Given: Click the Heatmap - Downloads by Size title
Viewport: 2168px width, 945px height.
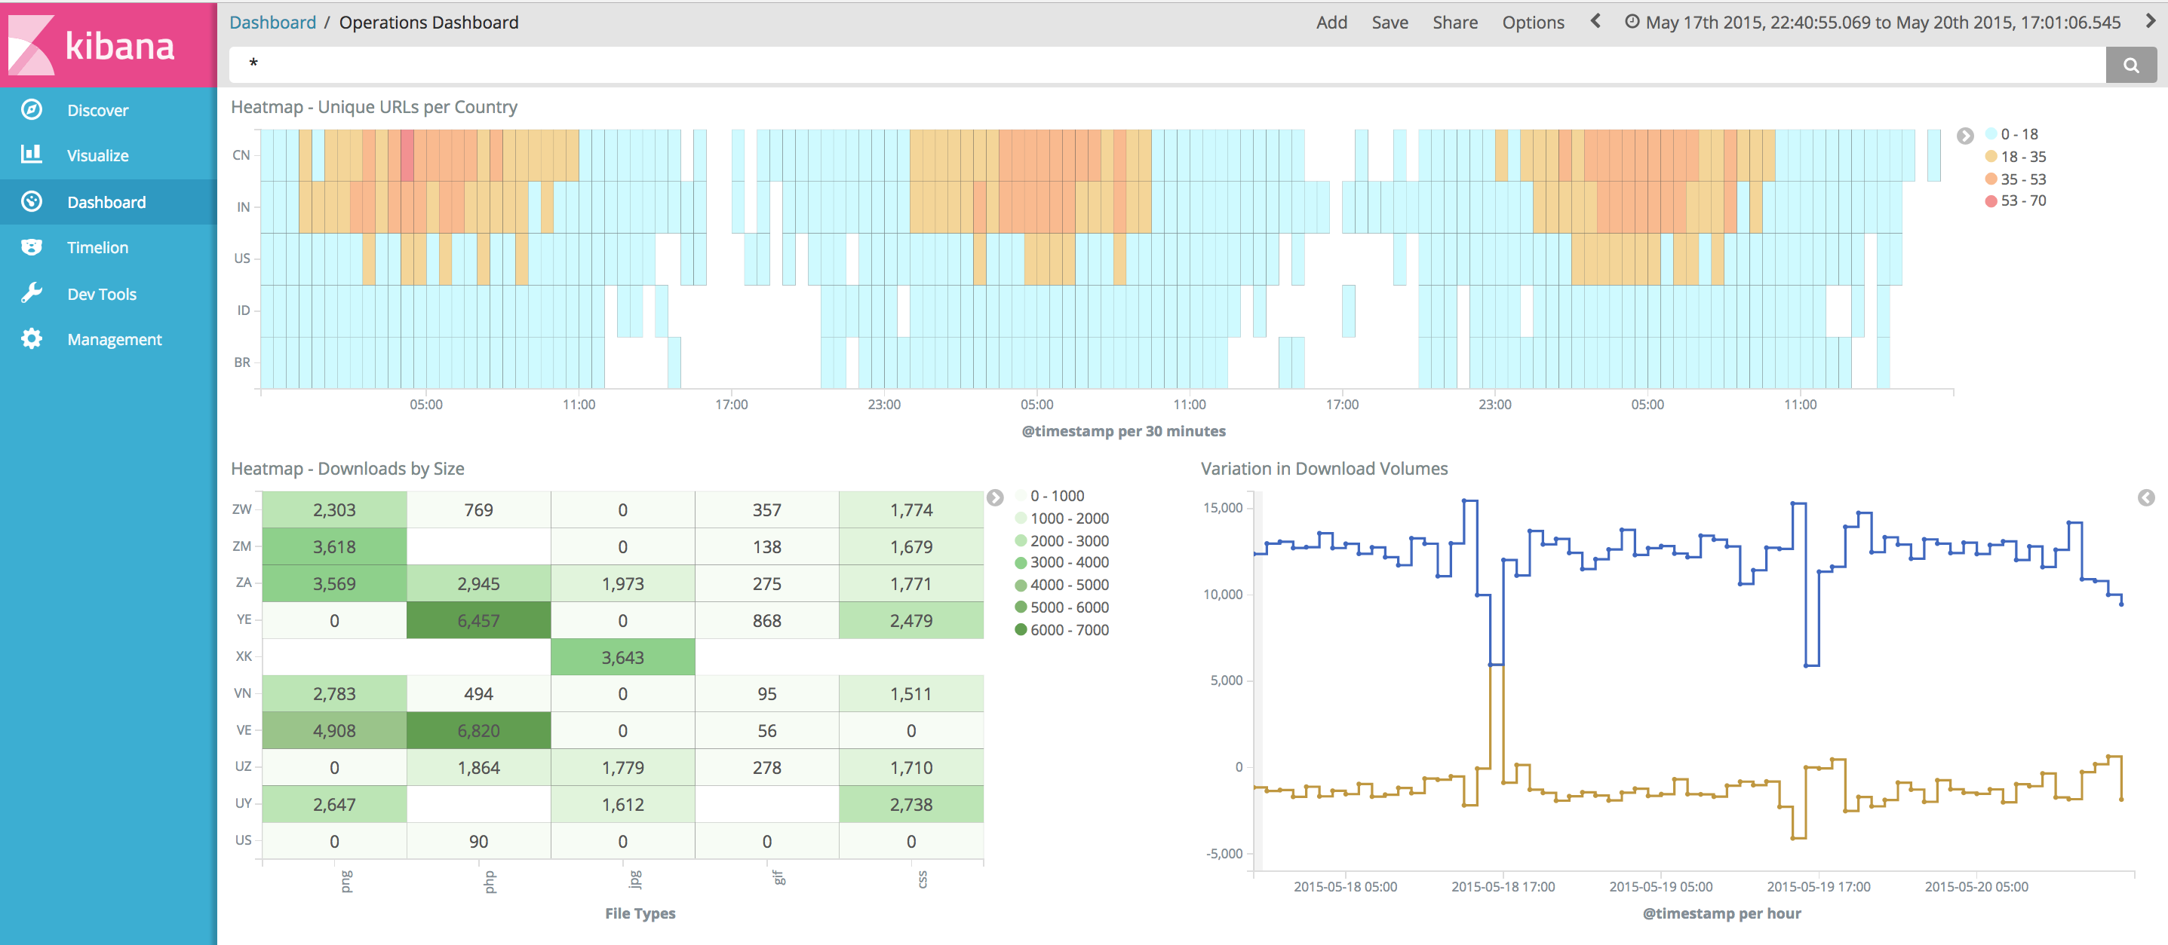Looking at the screenshot, I should coord(348,468).
